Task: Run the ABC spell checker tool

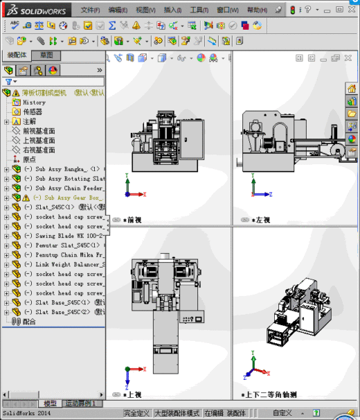Action: pyautogui.click(x=15, y=26)
